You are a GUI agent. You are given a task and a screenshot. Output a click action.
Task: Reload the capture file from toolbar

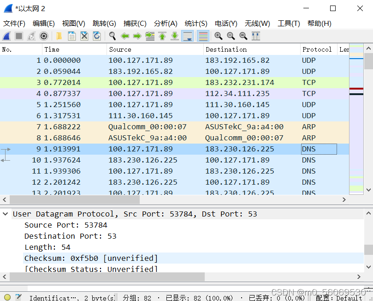click(97, 36)
